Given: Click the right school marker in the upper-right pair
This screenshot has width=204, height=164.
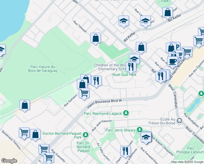Looking at the screenshot, I should click(x=145, y=21).
